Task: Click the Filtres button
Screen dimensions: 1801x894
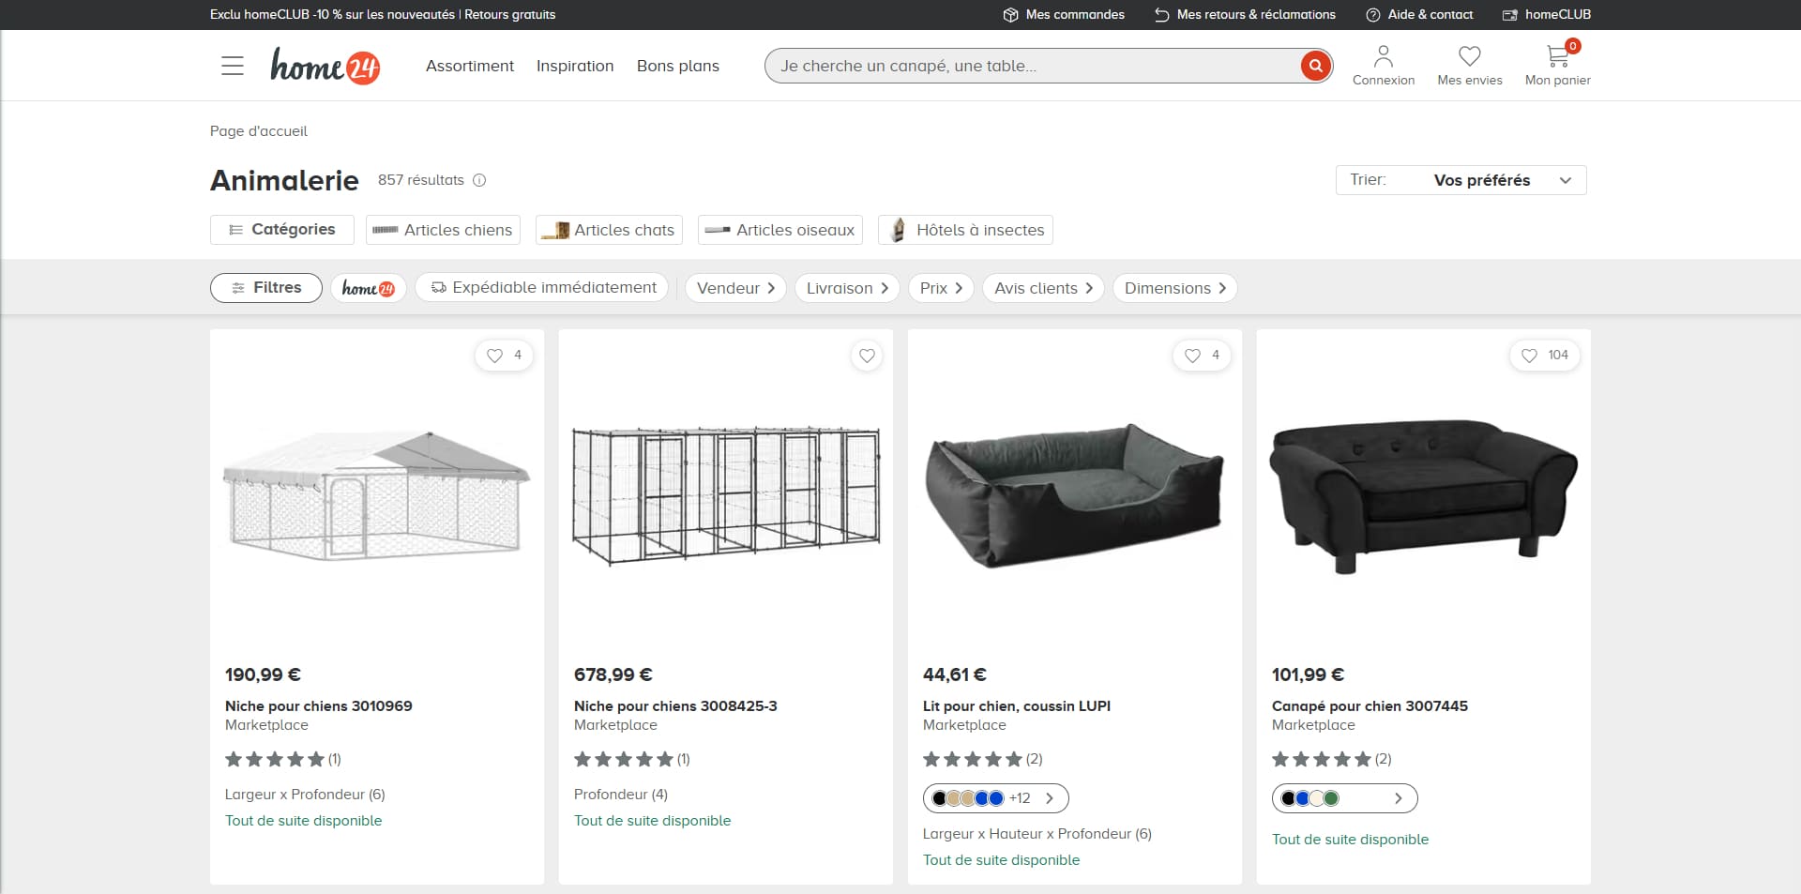Action: pyautogui.click(x=266, y=288)
